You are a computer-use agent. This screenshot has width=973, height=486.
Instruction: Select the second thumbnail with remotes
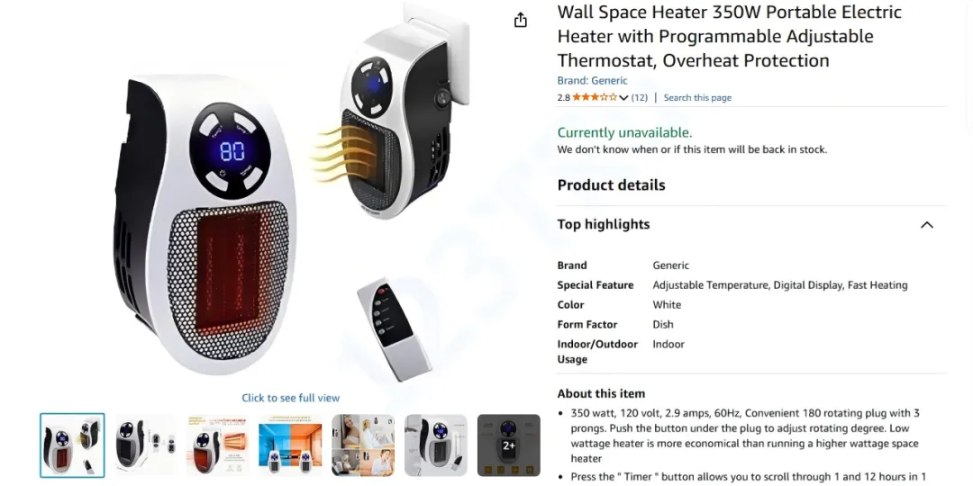[145, 445]
